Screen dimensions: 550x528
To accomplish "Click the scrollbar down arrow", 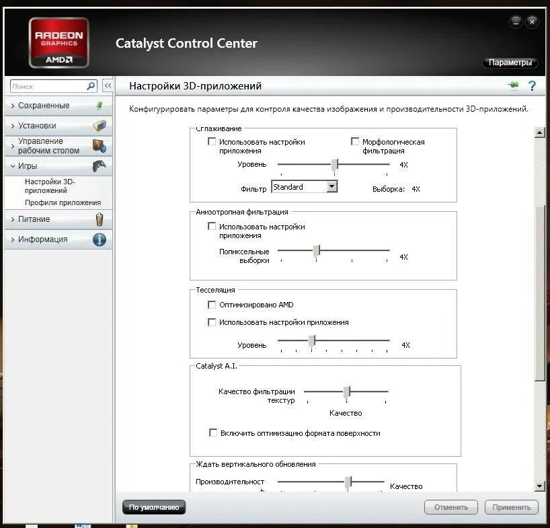I will 539,486.
